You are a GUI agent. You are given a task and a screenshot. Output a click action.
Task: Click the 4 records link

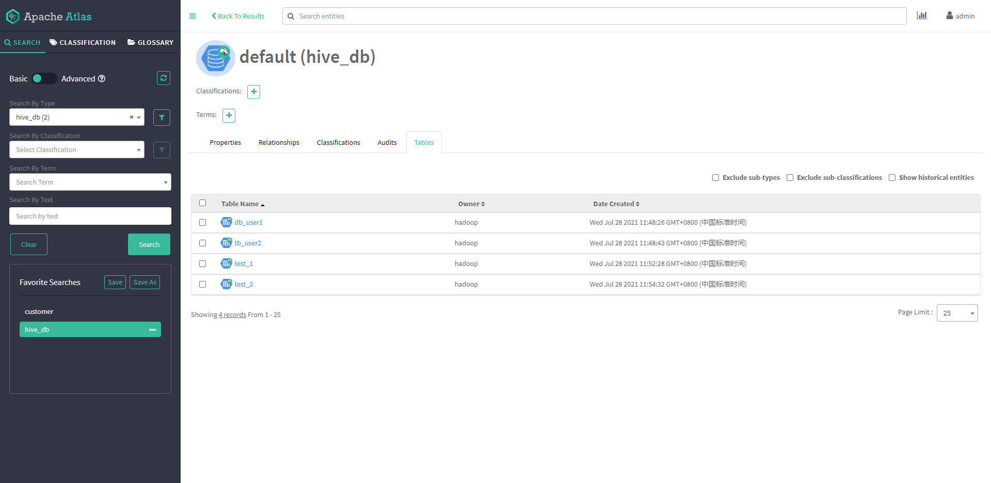(x=232, y=314)
